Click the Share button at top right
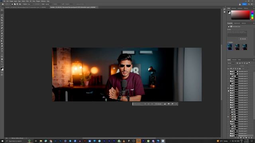255x143 pixels. (244, 4)
